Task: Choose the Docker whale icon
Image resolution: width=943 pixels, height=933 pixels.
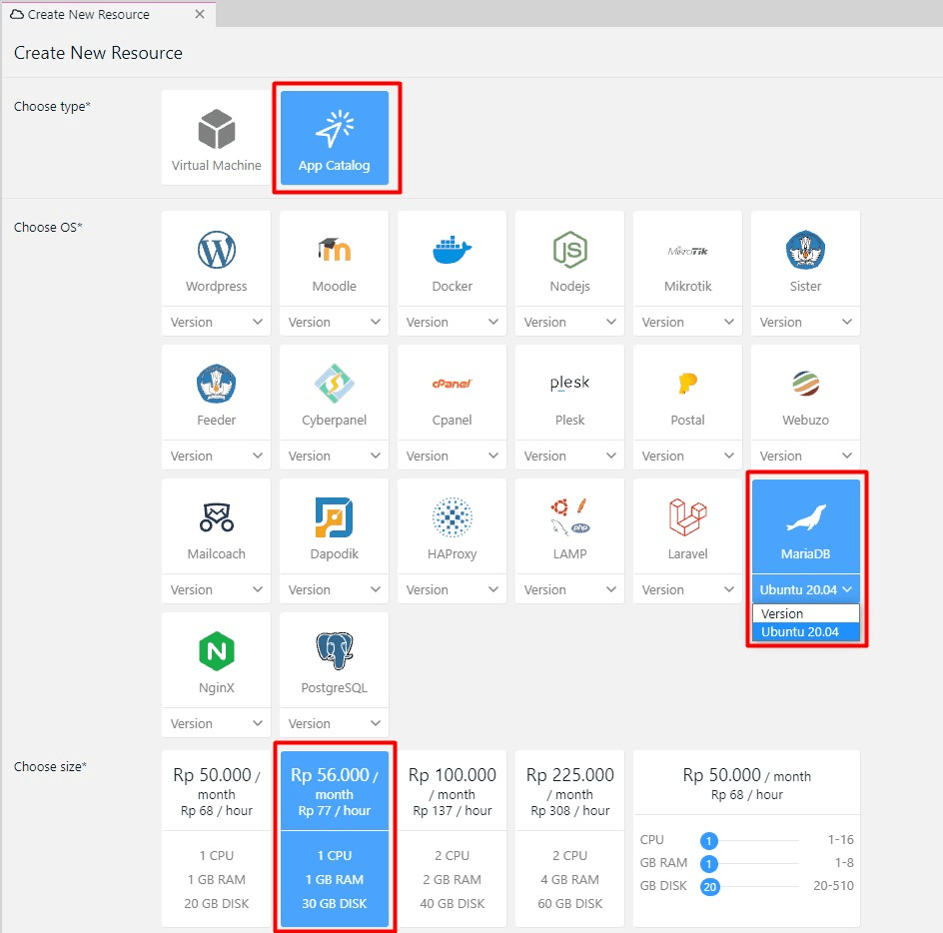Action: (x=452, y=251)
